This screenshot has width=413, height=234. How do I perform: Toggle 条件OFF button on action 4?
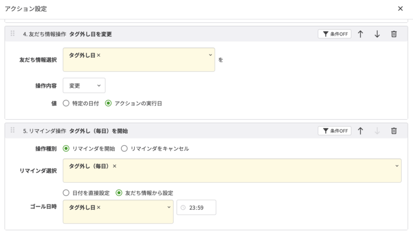click(x=335, y=34)
